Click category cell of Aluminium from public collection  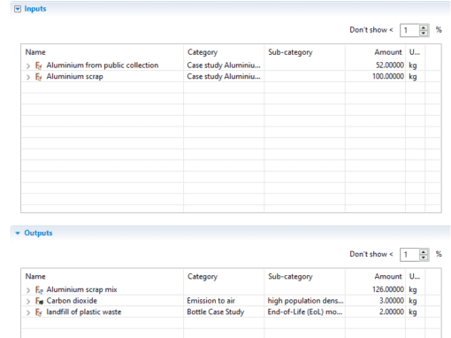[x=224, y=65]
